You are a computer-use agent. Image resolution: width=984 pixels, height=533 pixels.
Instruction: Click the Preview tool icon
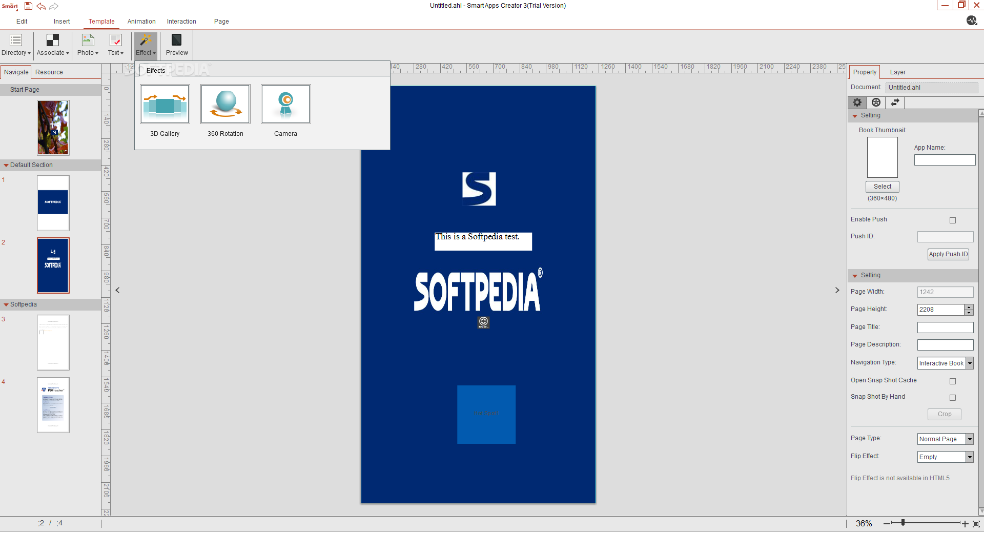tap(177, 45)
